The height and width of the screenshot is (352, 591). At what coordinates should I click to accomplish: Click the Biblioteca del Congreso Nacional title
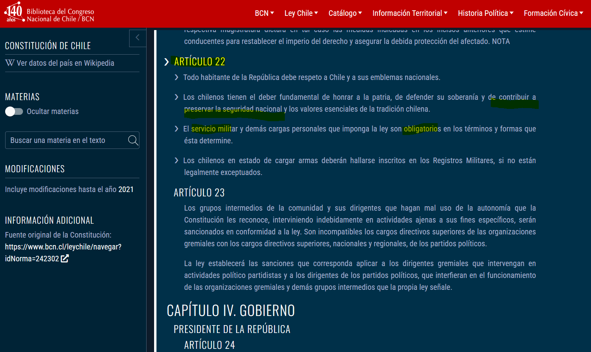[x=61, y=15]
